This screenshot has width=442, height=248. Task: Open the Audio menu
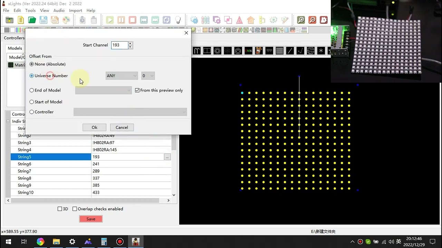59,10
